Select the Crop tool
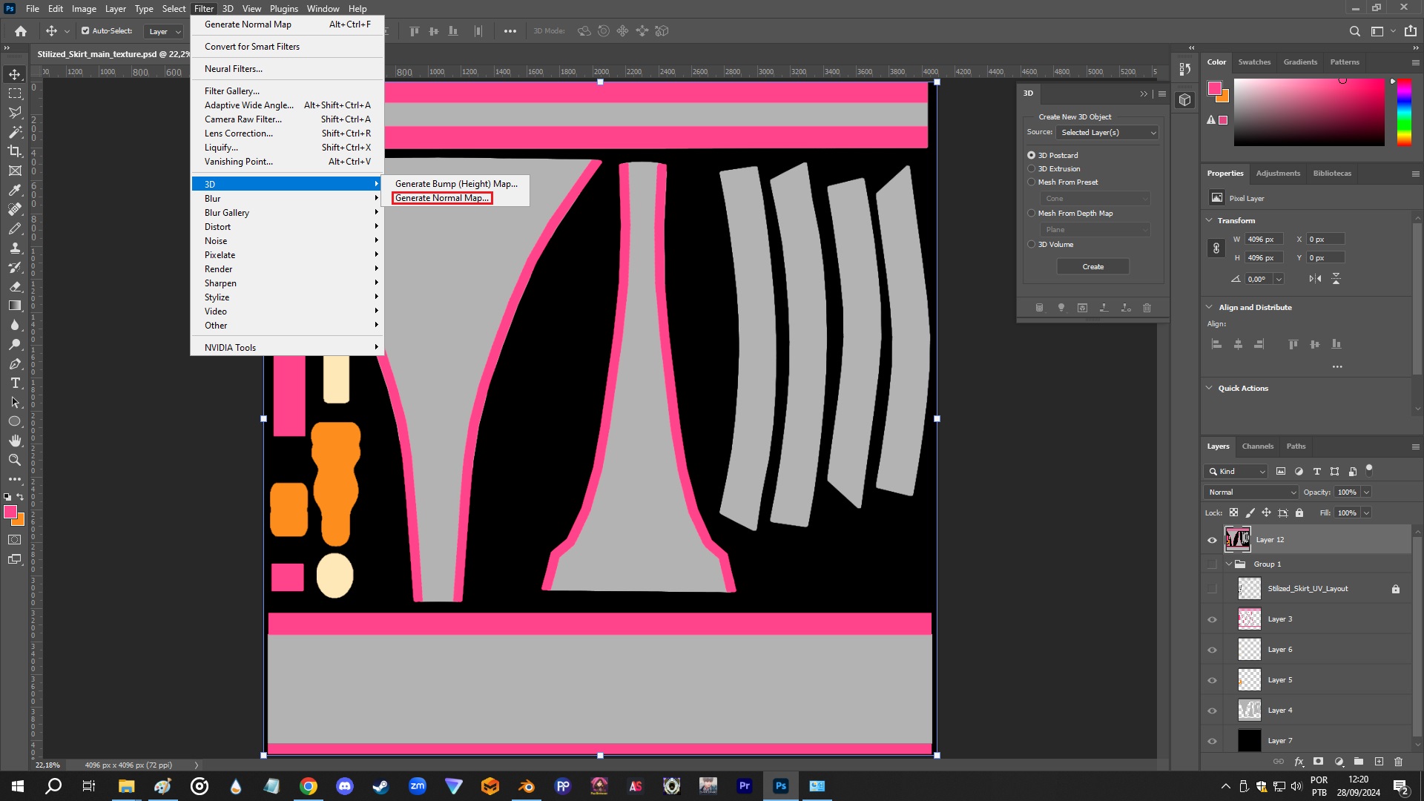 point(15,151)
